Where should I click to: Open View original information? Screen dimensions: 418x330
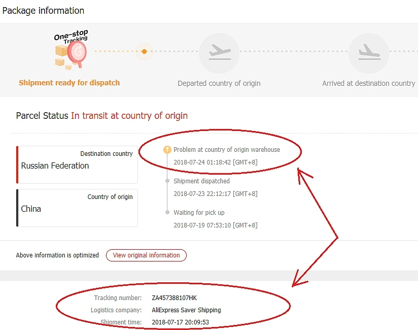point(146,255)
